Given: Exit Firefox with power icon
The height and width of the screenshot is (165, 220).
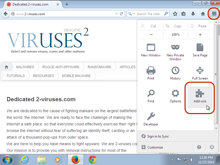Looking at the screenshot, I should [212, 147].
